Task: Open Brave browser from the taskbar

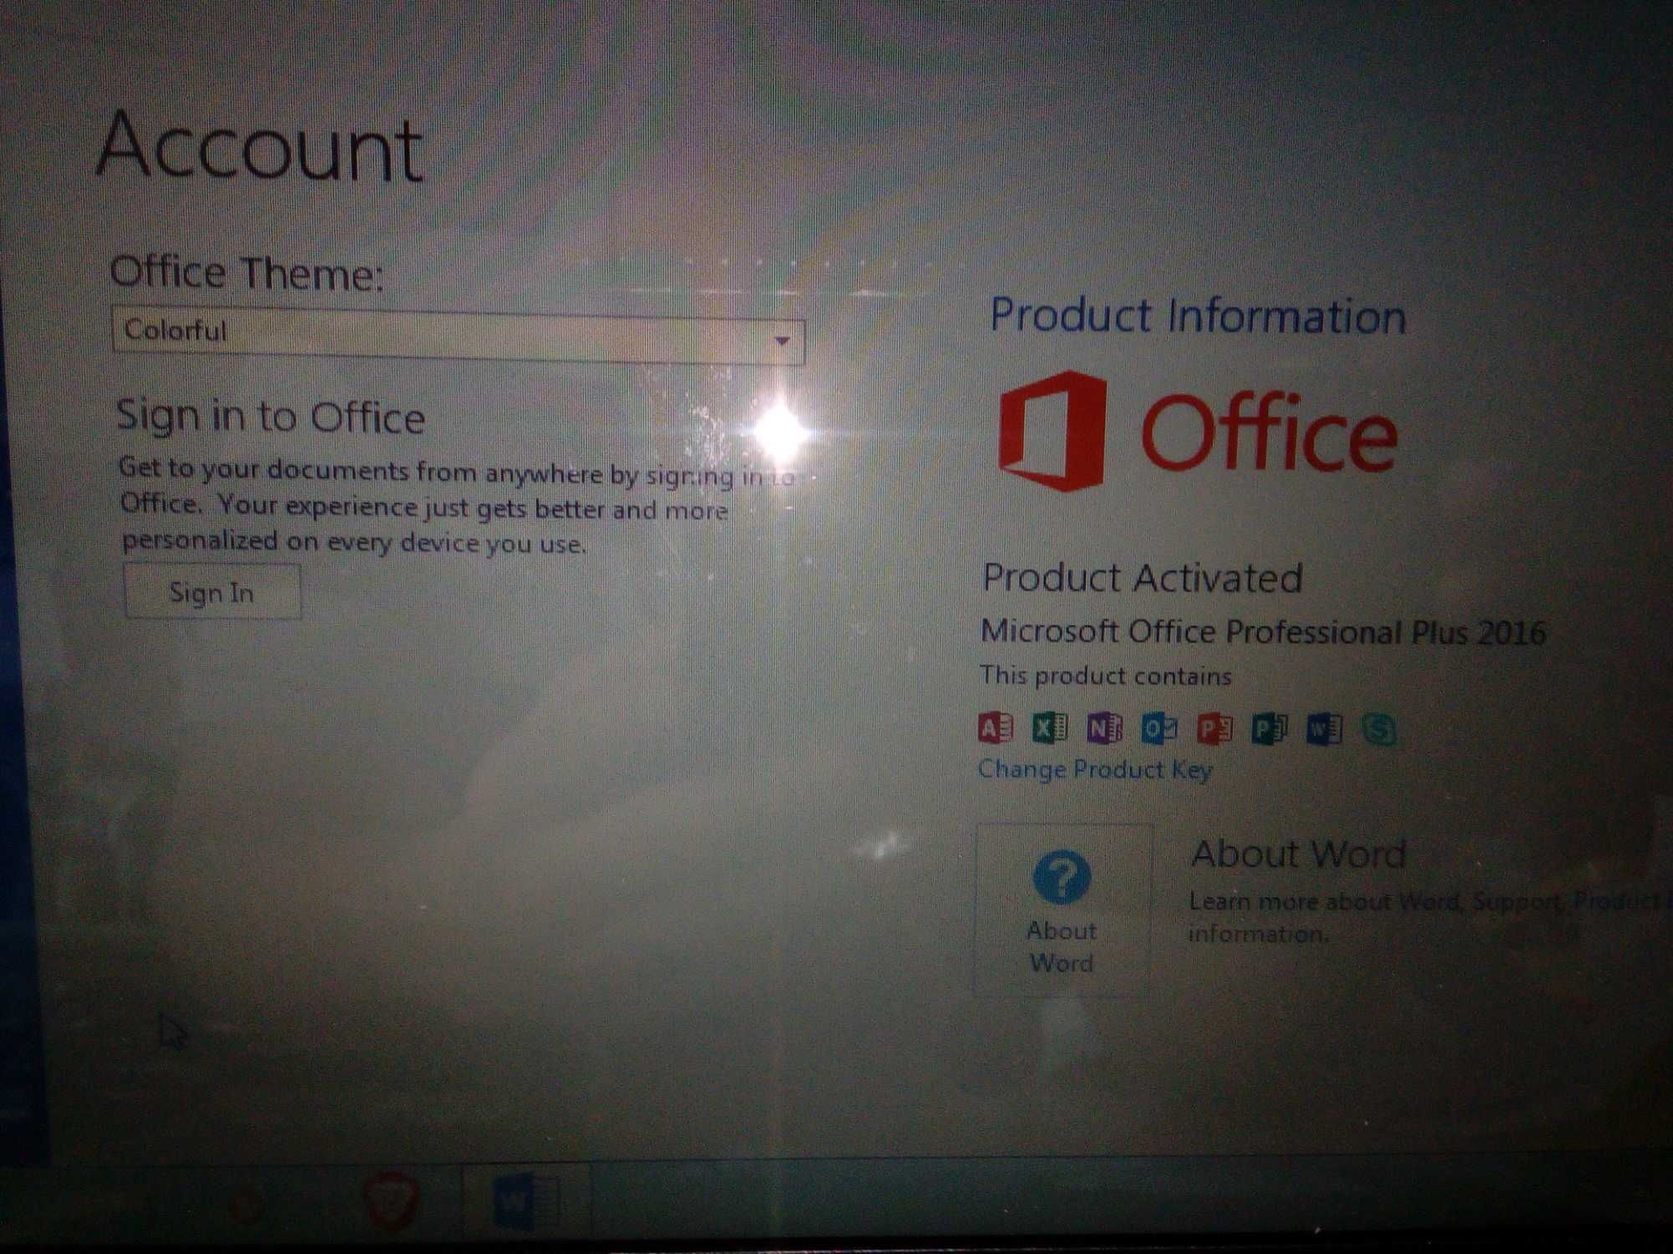Action: tap(392, 1202)
